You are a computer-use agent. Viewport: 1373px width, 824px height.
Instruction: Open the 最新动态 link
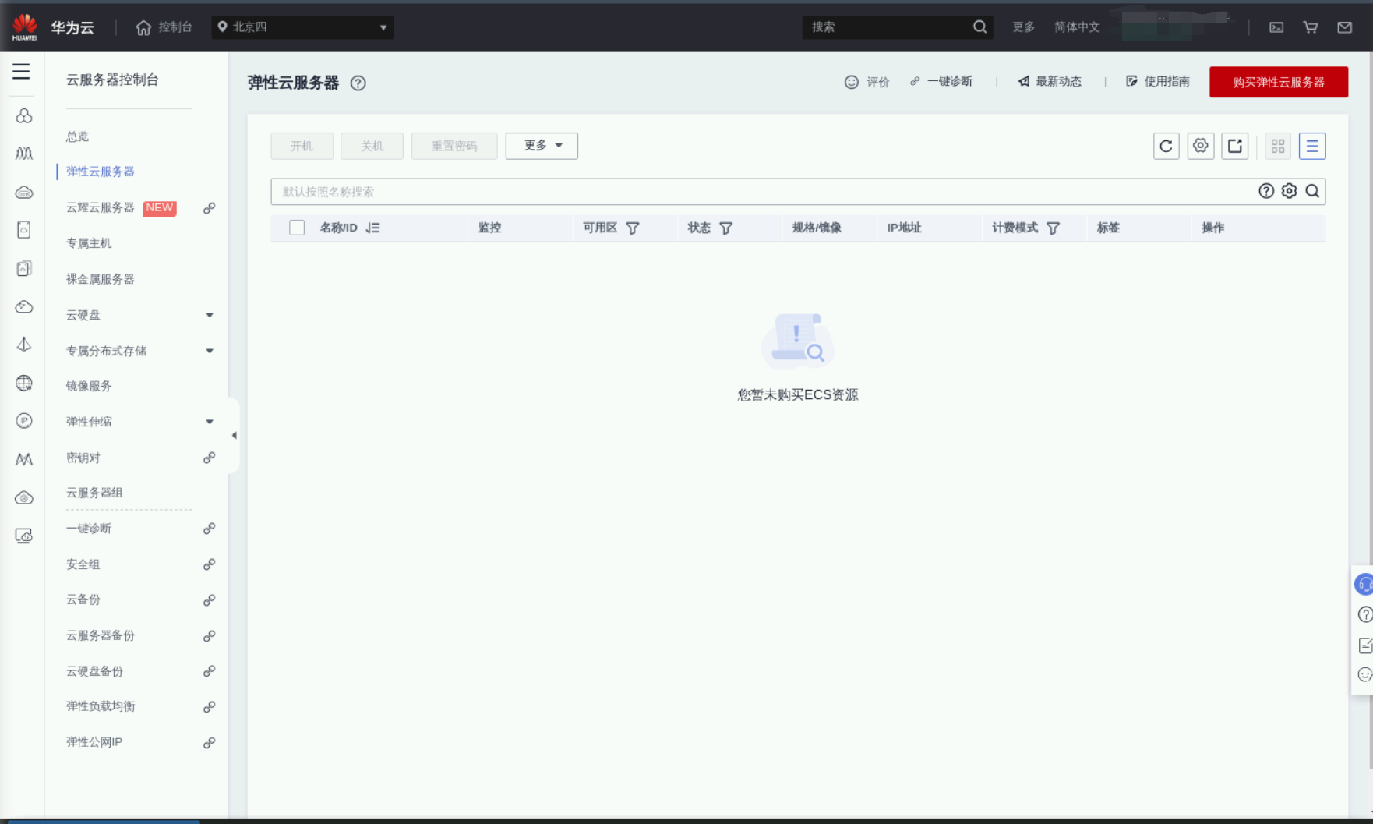click(x=1050, y=81)
